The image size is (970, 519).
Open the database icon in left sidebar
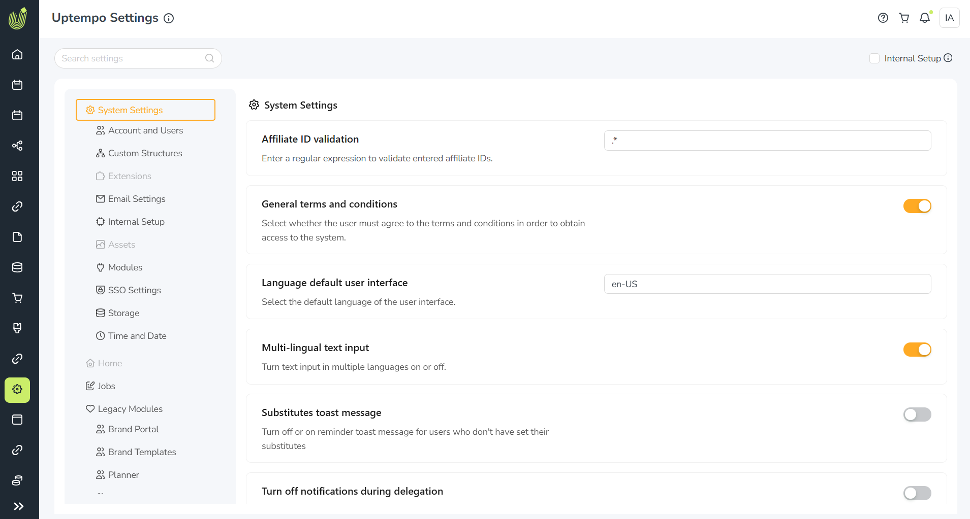[x=17, y=267]
